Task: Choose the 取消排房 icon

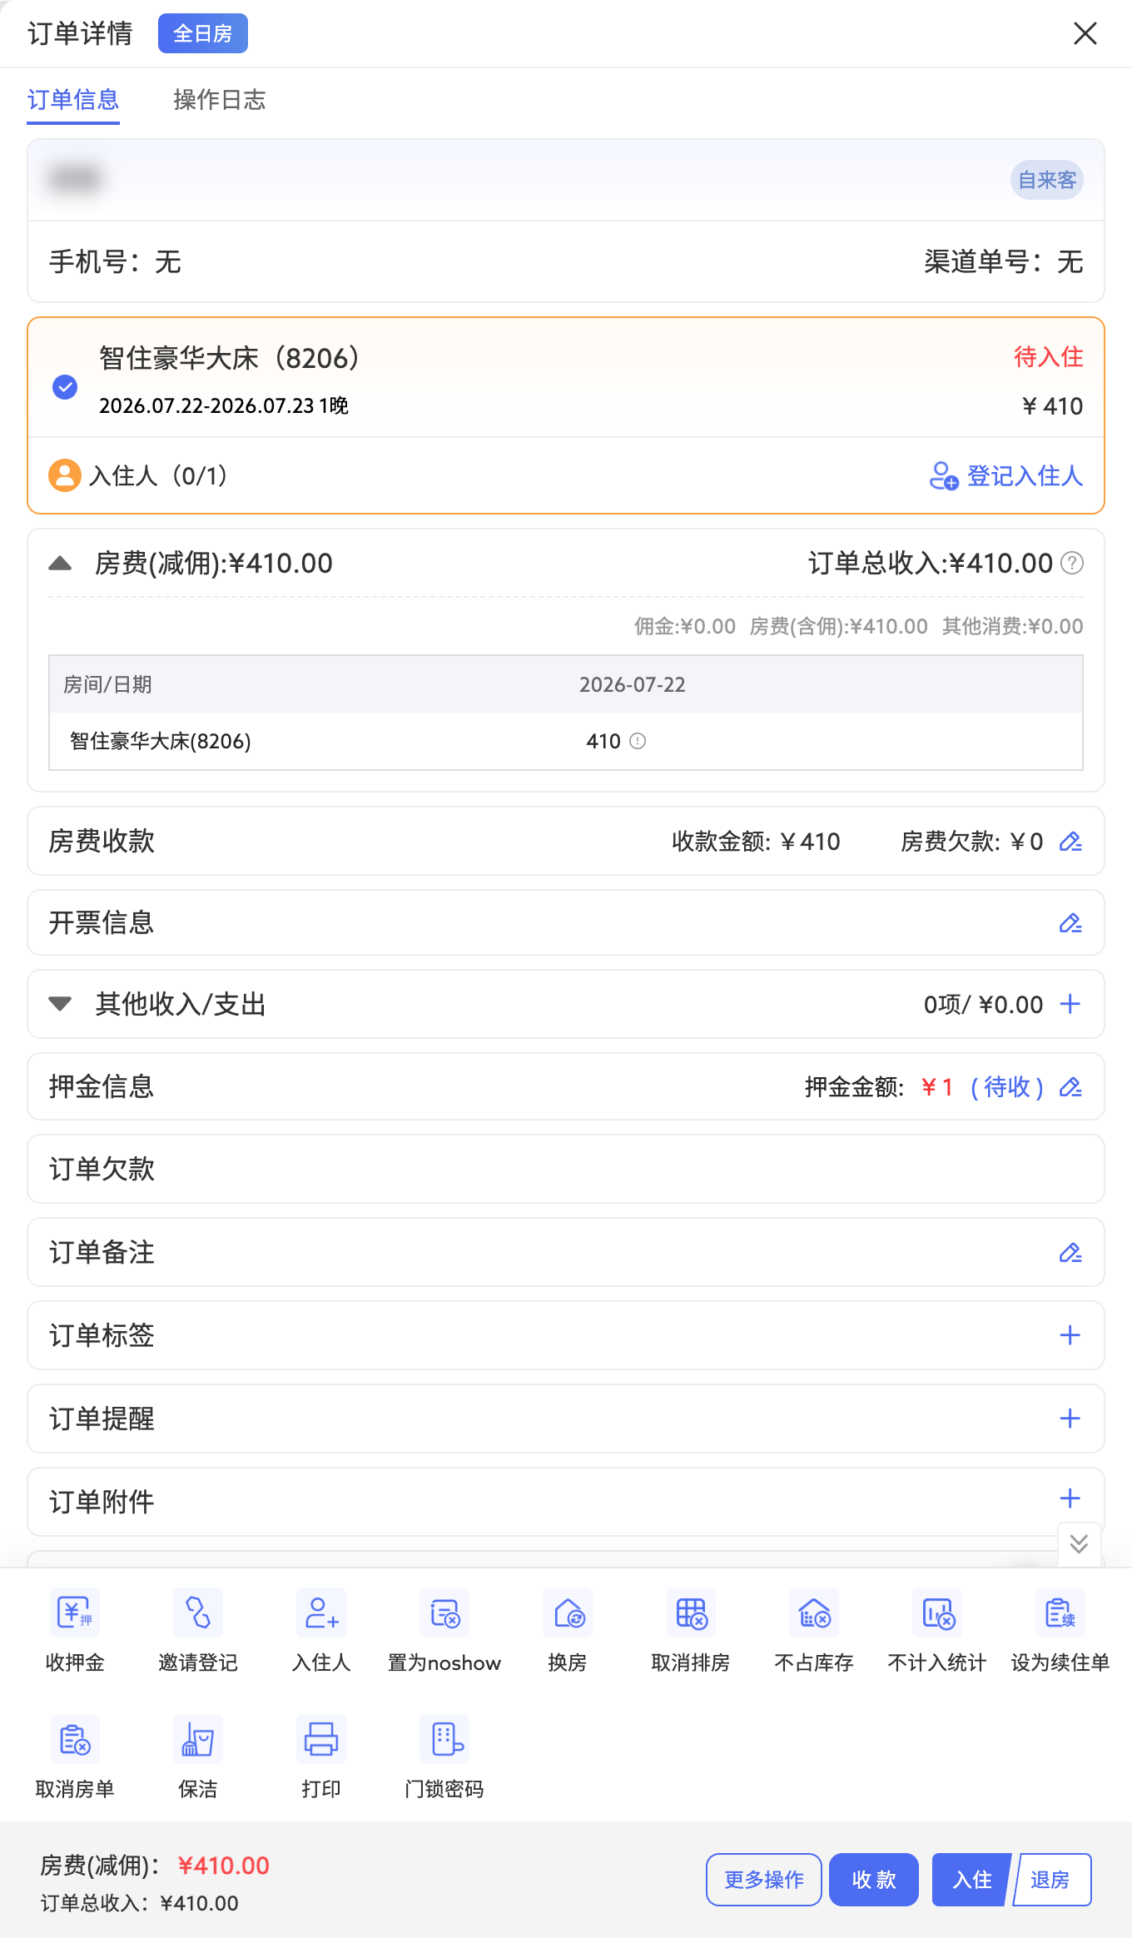Action: (x=691, y=1613)
